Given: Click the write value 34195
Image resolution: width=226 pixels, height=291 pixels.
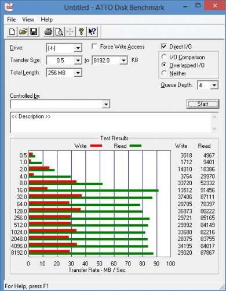Looking at the screenshot, I should 185,246.
